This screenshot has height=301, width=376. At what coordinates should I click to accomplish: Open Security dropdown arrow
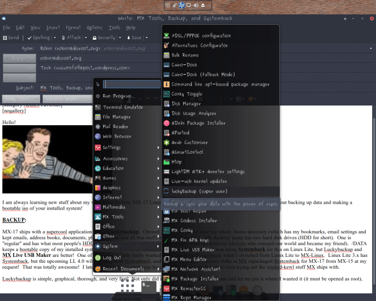pyautogui.click(x=120, y=38)
